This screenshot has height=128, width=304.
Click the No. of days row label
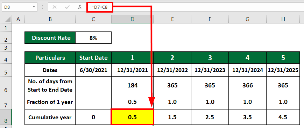(x=50, y=86)
